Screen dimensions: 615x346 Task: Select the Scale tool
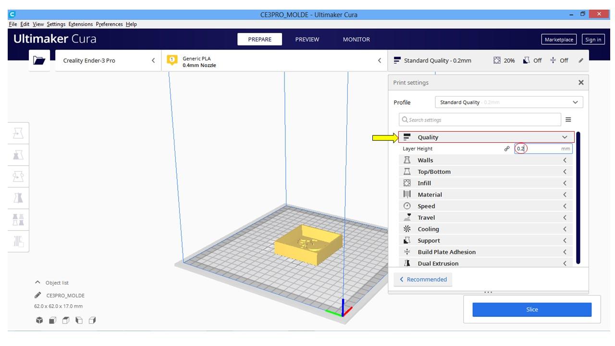18,155
